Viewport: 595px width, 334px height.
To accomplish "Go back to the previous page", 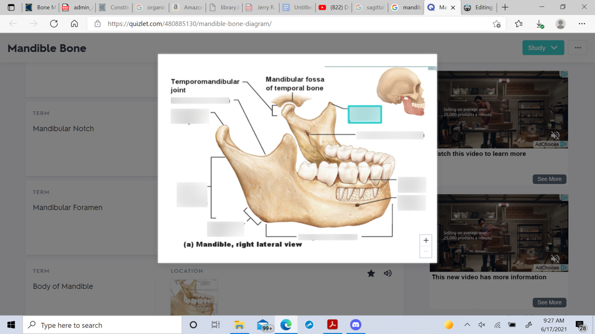I will click(x=13, y=24).
